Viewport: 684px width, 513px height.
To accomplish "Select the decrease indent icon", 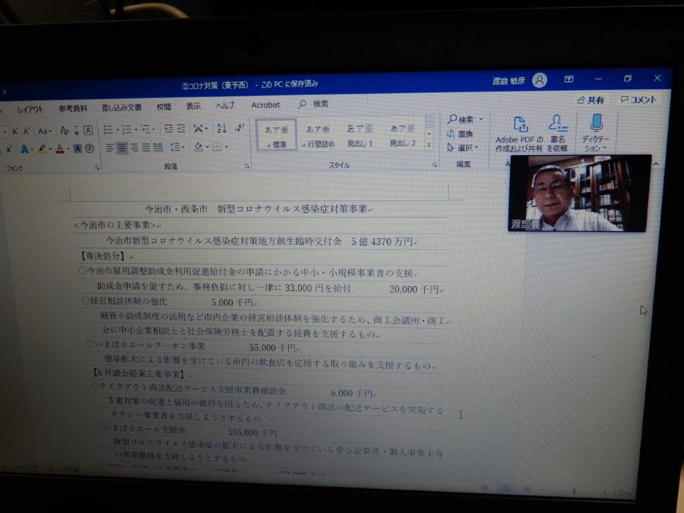I will pyautogui.click(x=168, y=129).
